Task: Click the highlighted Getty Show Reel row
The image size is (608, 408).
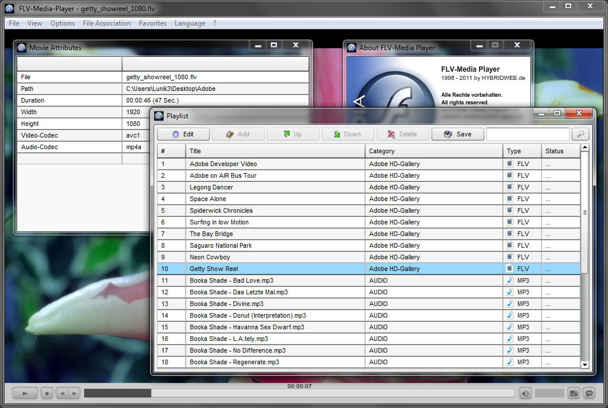Action: coord(369,269)
